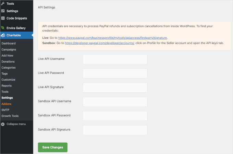This screenshot has height=154, width=233.
Task: Click the API Settings heading text
Action: coord(47,7)
